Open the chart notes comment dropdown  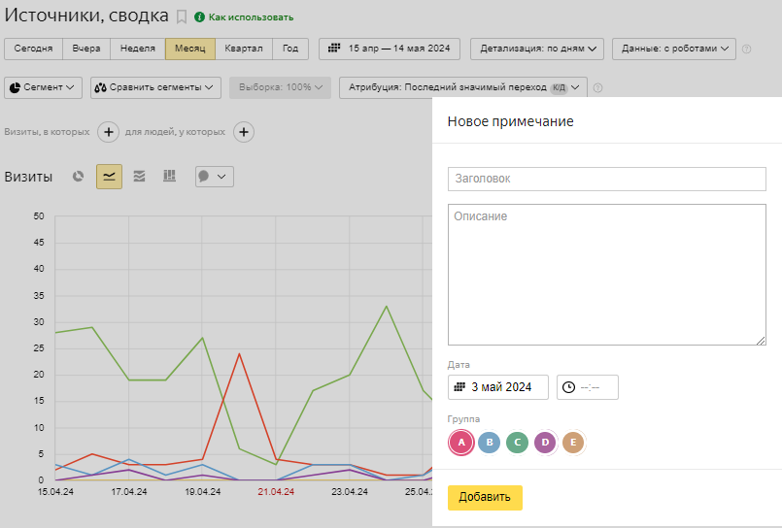point(214,177)
